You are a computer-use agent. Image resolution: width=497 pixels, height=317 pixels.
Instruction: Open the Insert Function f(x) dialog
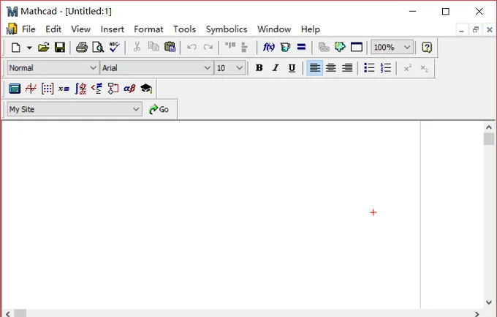pyautogui.click(x=269, y=48)
